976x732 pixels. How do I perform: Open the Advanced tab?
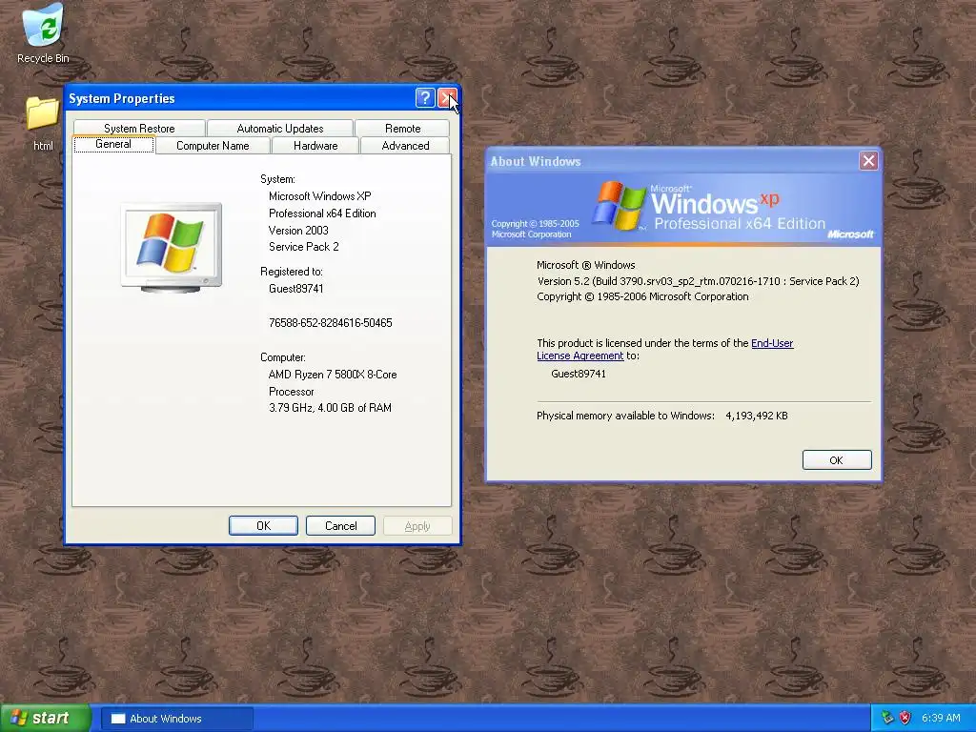[405, 145]
